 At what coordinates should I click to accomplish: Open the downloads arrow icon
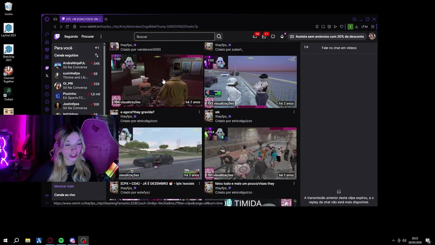point(356,27)
